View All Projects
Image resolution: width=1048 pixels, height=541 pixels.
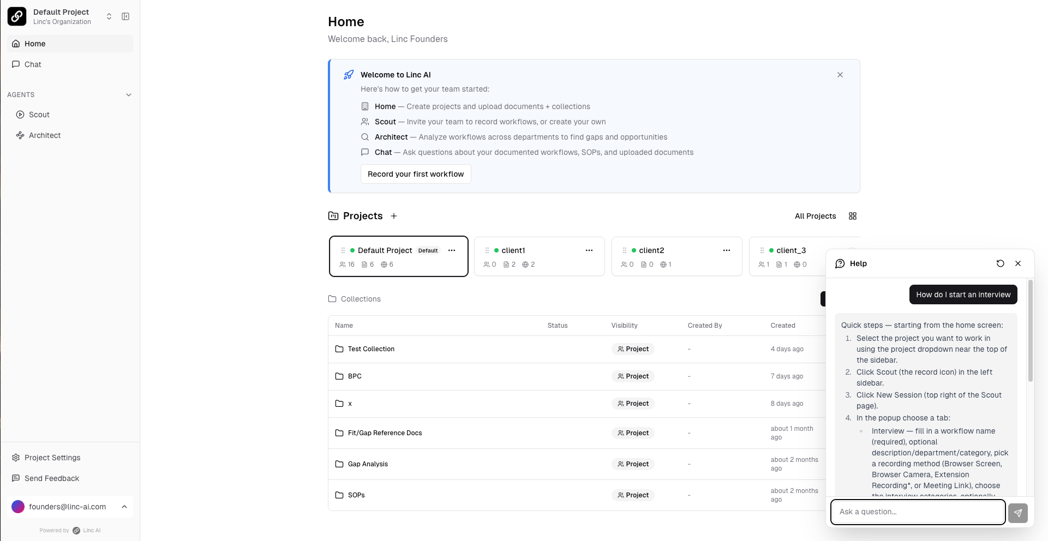click(x=815, y=216)
